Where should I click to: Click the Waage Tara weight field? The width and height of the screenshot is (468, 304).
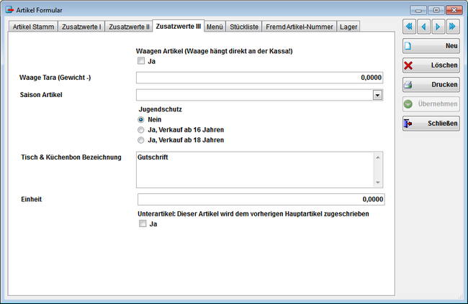pyautogui.click(x=259, y=78)
